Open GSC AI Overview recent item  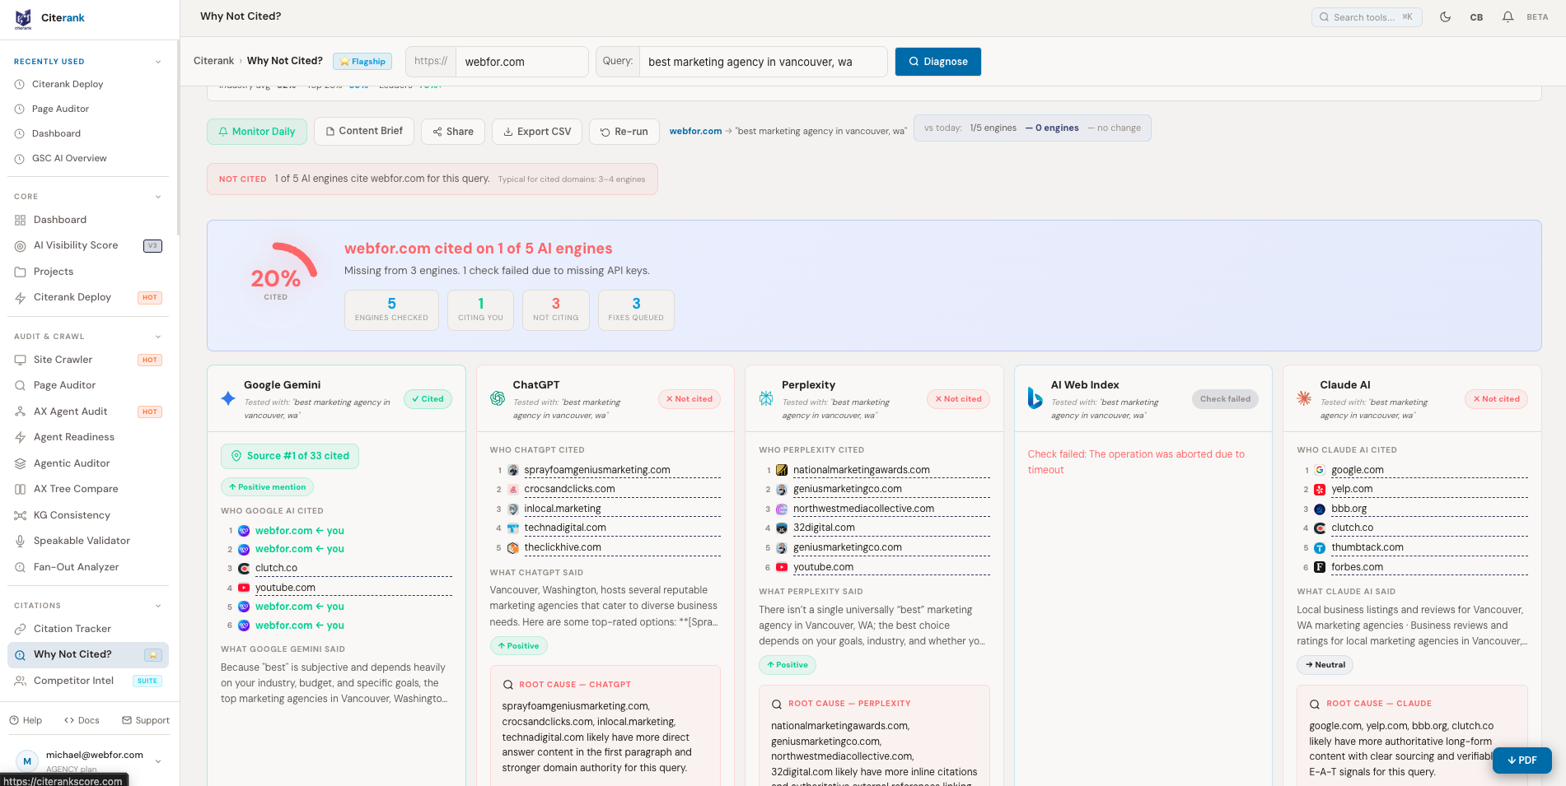pyautogui.click(x=88, y=158)
